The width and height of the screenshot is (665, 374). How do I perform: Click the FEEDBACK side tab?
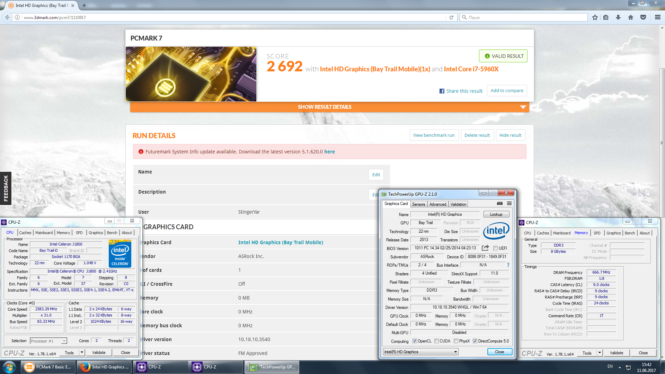(6, 188)
